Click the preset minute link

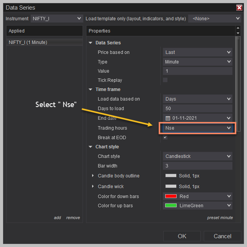(220, 218)
